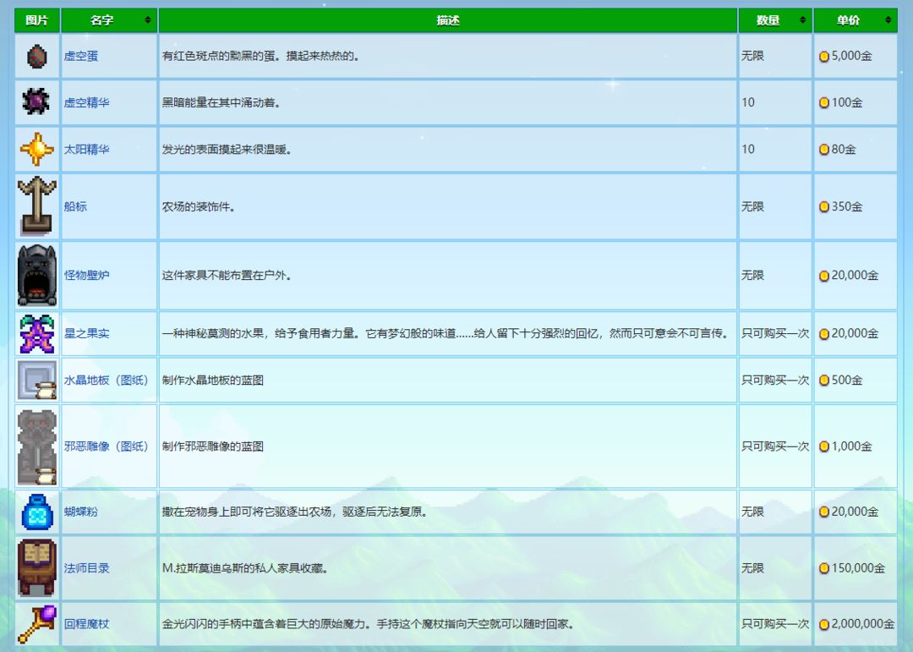
Task: Click the description 发光的表面摸起来很温暖。
Action: pyautogui.click(x=227, y=149)
